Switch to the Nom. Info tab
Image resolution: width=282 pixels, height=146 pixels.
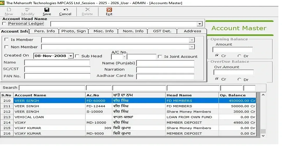point(133,31)
